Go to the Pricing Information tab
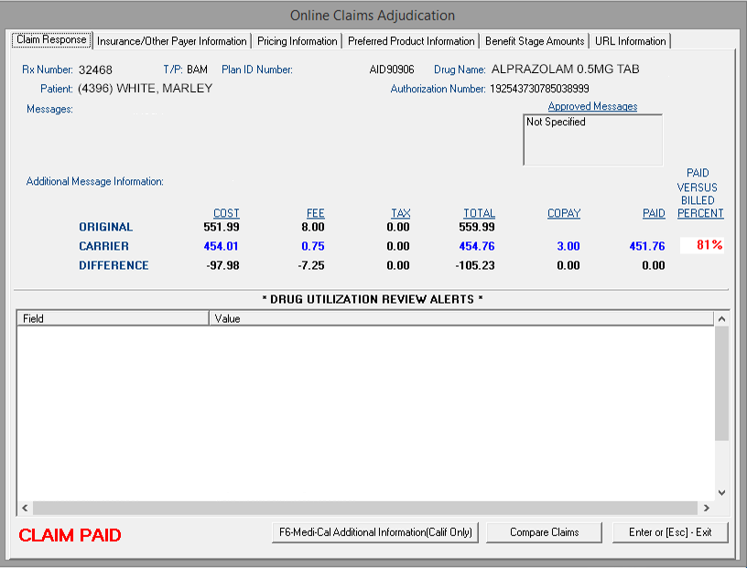The image size is (747, 568). [298, 41]
